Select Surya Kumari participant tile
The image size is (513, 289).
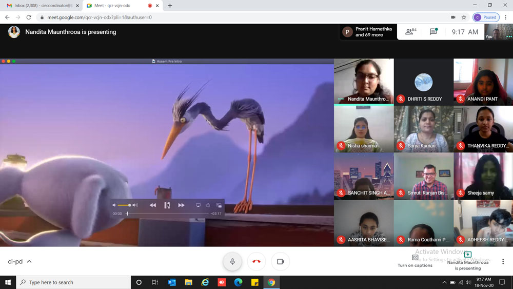[424, 129]
